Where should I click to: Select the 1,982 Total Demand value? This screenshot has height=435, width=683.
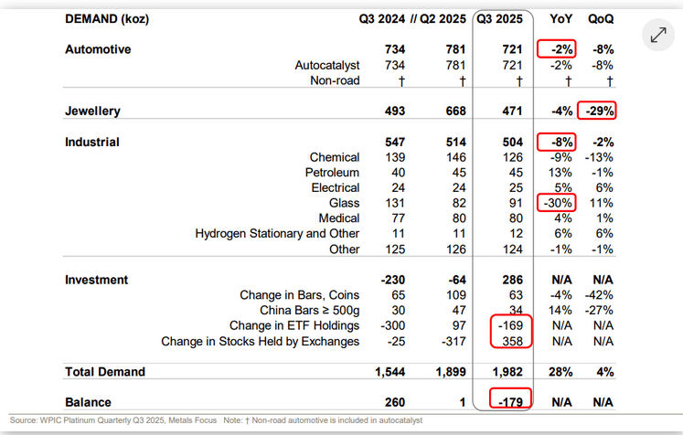pos(506,372)
